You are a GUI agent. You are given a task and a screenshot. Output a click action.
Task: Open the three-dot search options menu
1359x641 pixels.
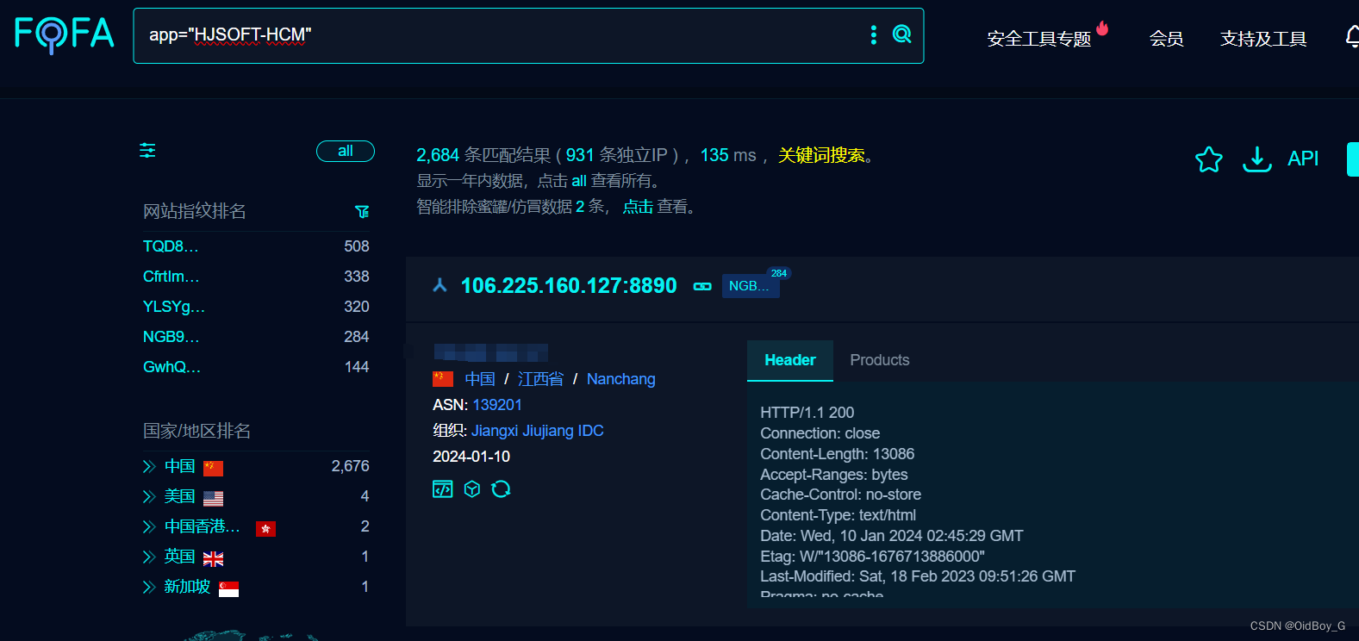coord(874,34)
